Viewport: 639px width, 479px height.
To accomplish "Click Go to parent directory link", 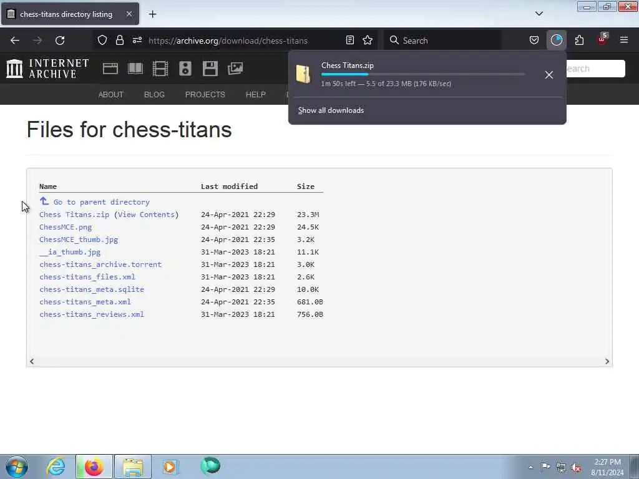I will (102, 202).
